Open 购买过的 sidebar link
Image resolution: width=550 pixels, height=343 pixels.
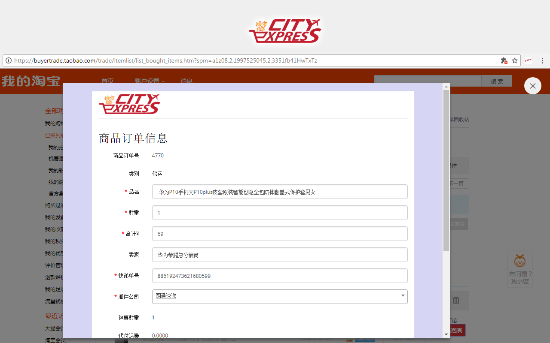(54, 205)
